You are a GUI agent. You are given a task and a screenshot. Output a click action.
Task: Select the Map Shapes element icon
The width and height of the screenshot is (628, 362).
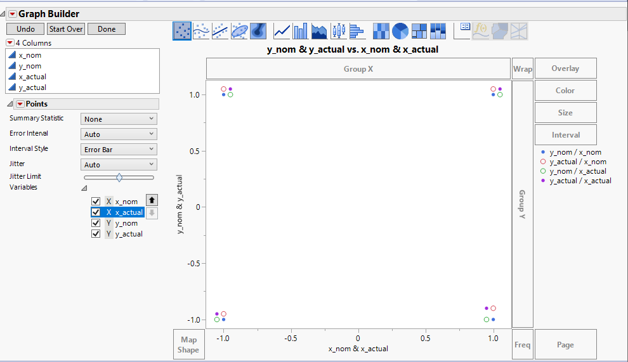[500, 31]
